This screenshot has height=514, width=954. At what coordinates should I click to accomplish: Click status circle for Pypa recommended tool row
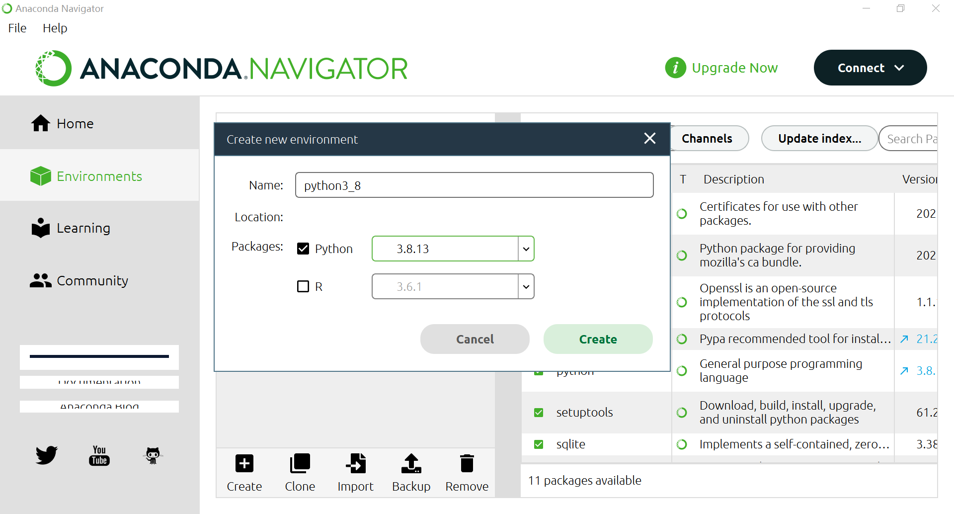coord(682,339)
